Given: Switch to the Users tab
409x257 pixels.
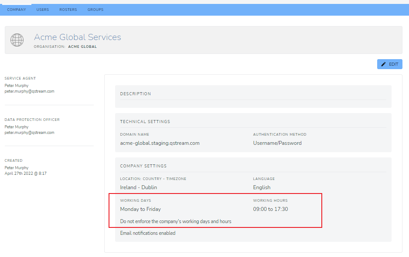Looking at the screenshot, I should (x=43, y=10).
